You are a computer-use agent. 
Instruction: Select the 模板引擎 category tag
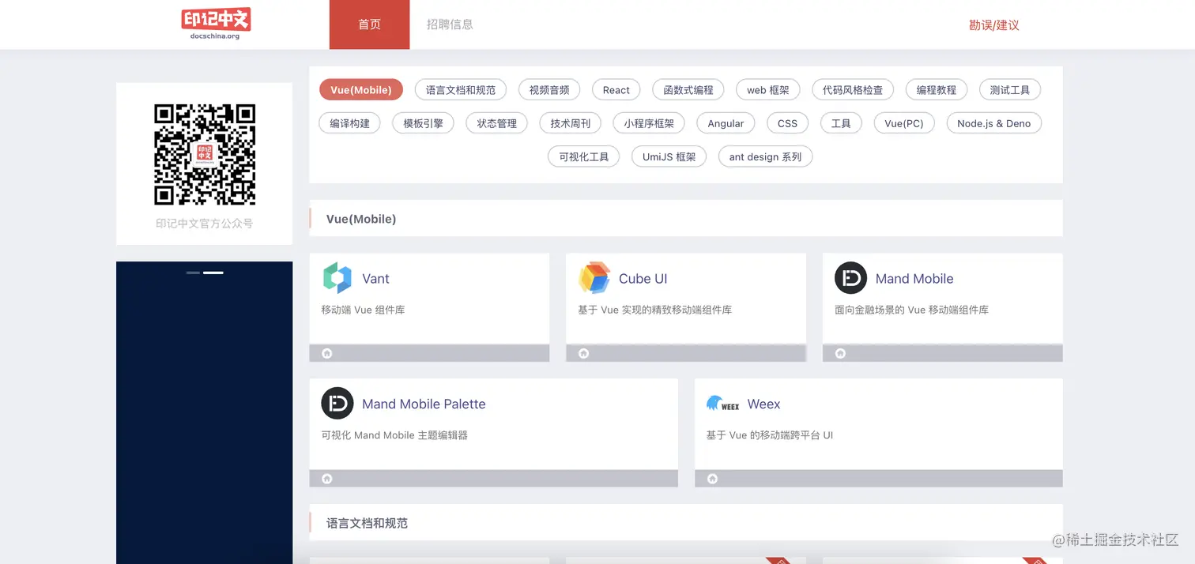[x=424, y=123]
